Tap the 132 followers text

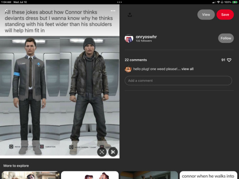[x=144, y=41]
